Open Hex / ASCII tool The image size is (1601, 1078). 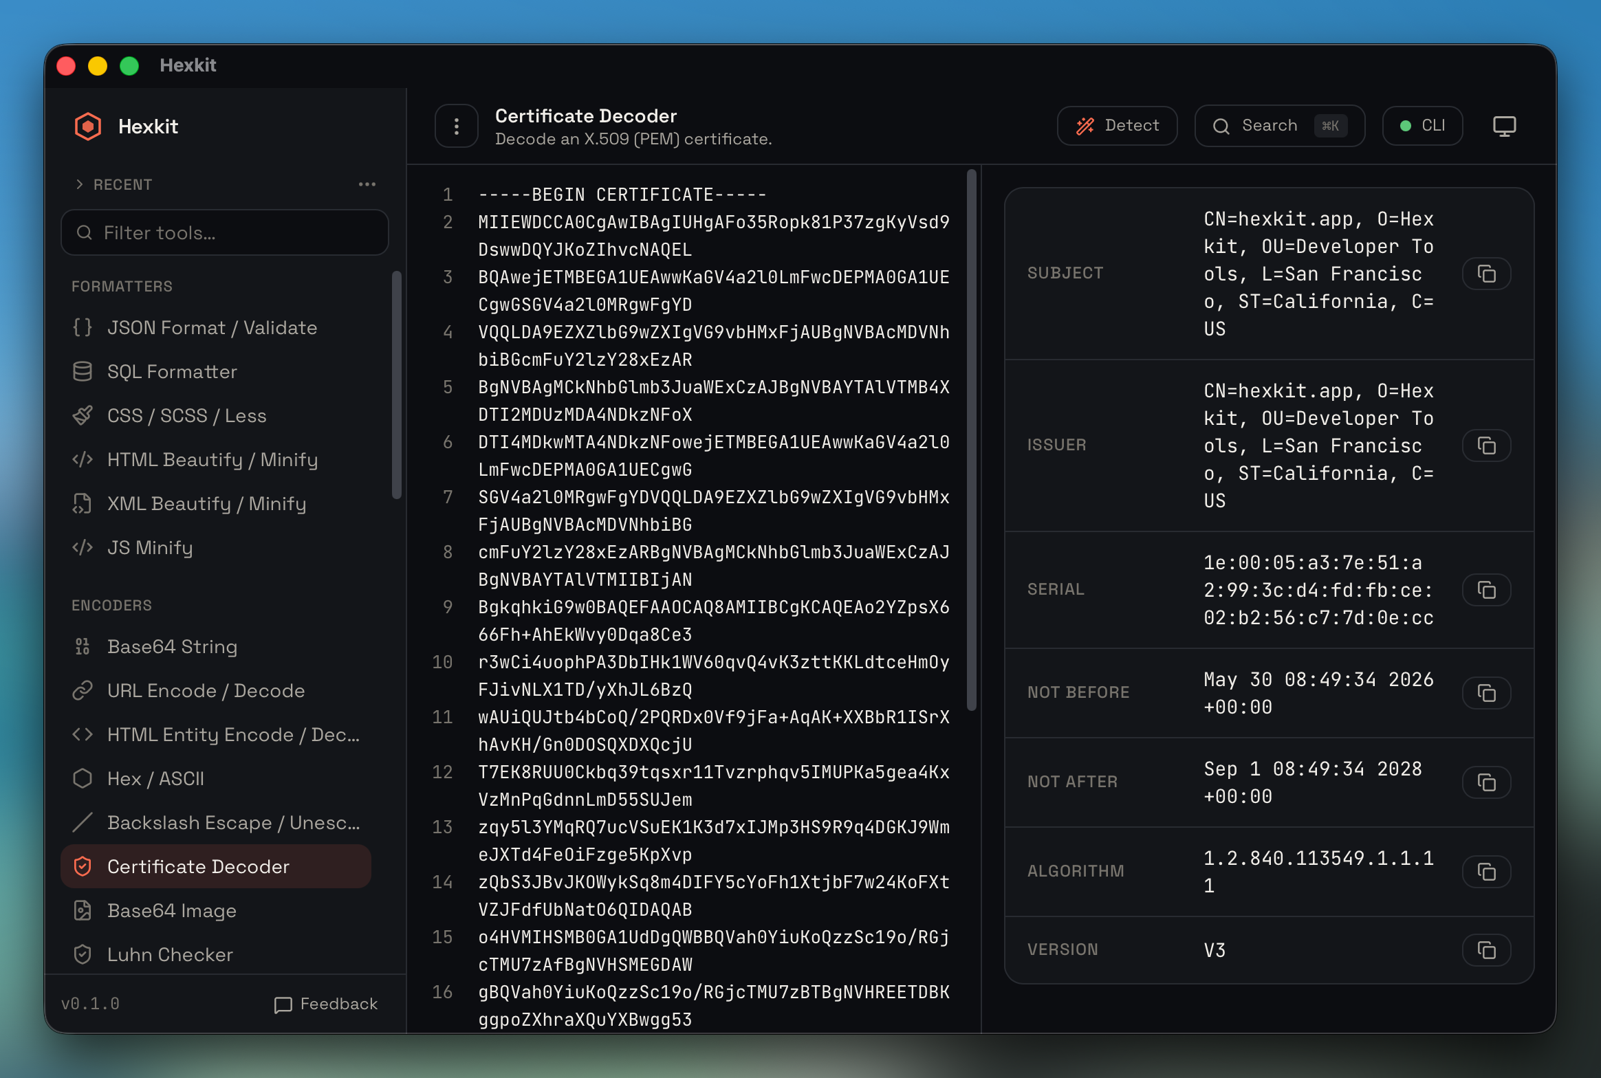tap(216, 778)
